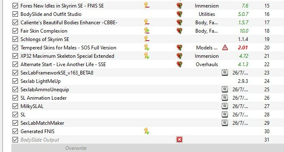Click calendar icon on SexlabAmmoUnequip row
284x152 pixels.
pos(225,89)
